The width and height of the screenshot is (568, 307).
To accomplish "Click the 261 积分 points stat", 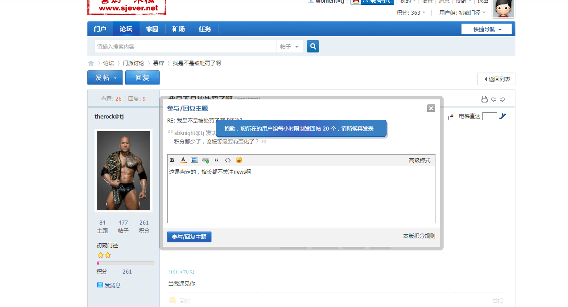I will coord(144,226).
